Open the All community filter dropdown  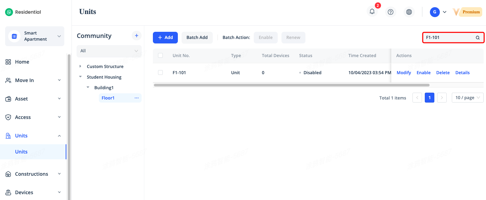pyautogui.click(x=109, y=51)
